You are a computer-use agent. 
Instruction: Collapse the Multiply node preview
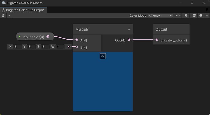point(103,56)
